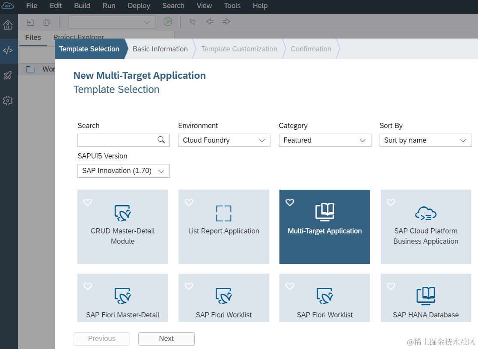Screen dimensions: 478x349
Task: Open the Development code icon in sidebar
Action: coord(8,50)
